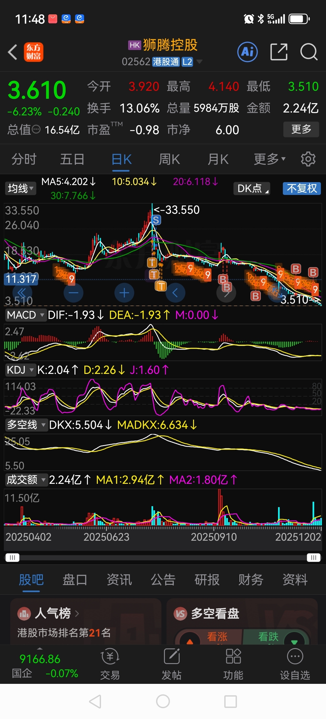The width and height of the screenshot is (326, 719).
Task: Tap the 9166.86 国企 index value
Action: pos(40,659)
